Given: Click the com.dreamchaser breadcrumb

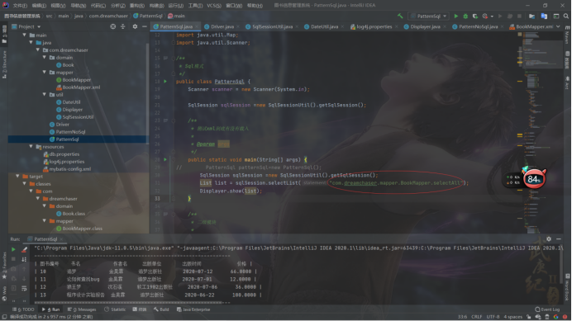Looking at the screenshot, I should 108,16.
